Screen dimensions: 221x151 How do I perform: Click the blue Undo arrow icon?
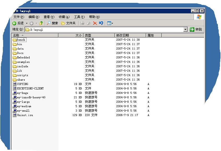[101, 23]
